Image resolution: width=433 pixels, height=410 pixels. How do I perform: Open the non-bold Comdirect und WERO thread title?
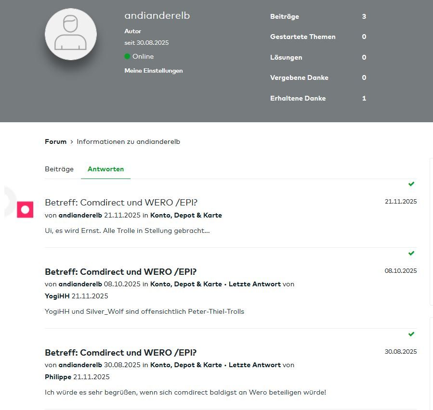tap(121, 202)
